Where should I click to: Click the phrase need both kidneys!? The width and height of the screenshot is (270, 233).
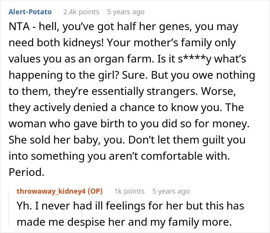[x=56, y=43]
